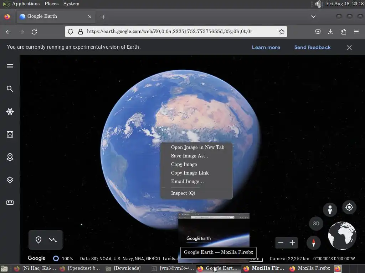Switch to last Mozilla Firefox taskbar window
The height and width of the screenshot is (273, 365).
(x=310, y=269)
